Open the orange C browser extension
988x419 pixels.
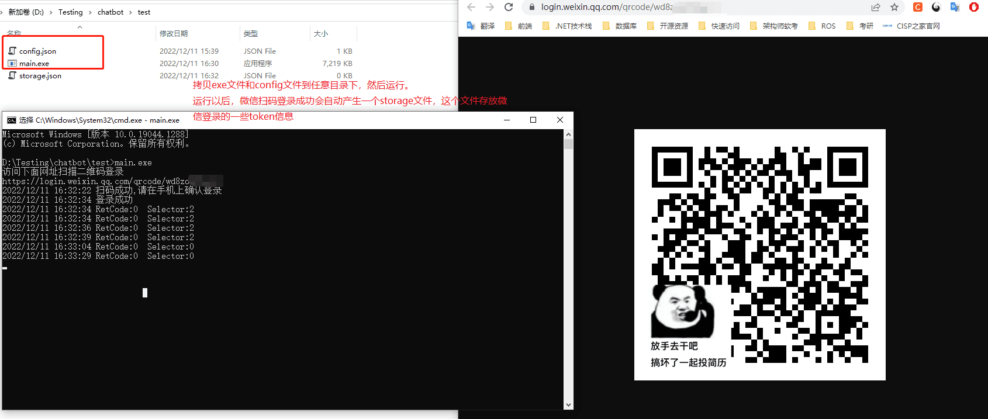(x=918, y=7)
